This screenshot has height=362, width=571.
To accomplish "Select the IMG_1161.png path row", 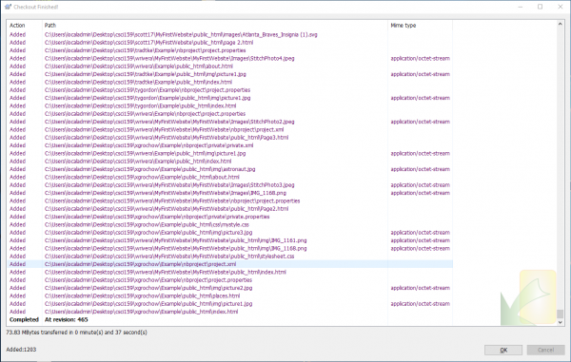I will (230, 240).
